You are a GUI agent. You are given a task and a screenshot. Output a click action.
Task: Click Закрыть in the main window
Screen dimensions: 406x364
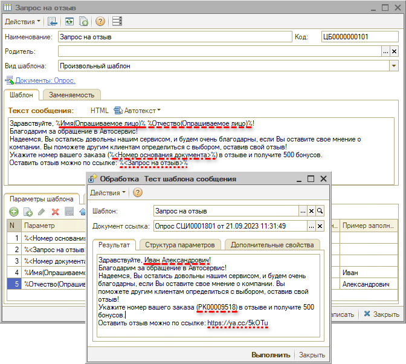[381, 314]
